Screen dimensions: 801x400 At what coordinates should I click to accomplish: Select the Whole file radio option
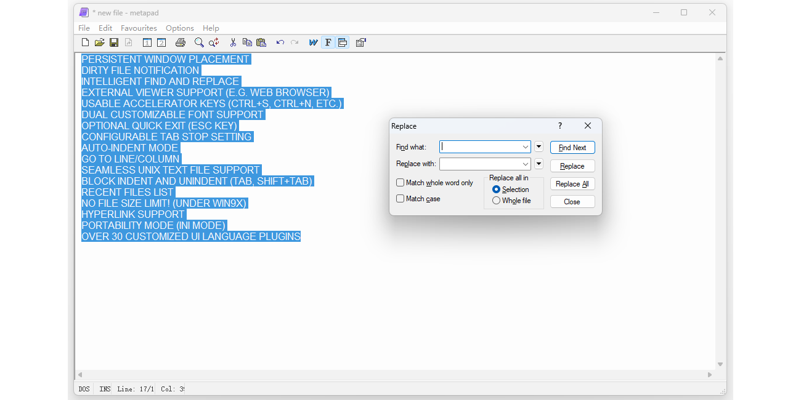coord(497,201)
